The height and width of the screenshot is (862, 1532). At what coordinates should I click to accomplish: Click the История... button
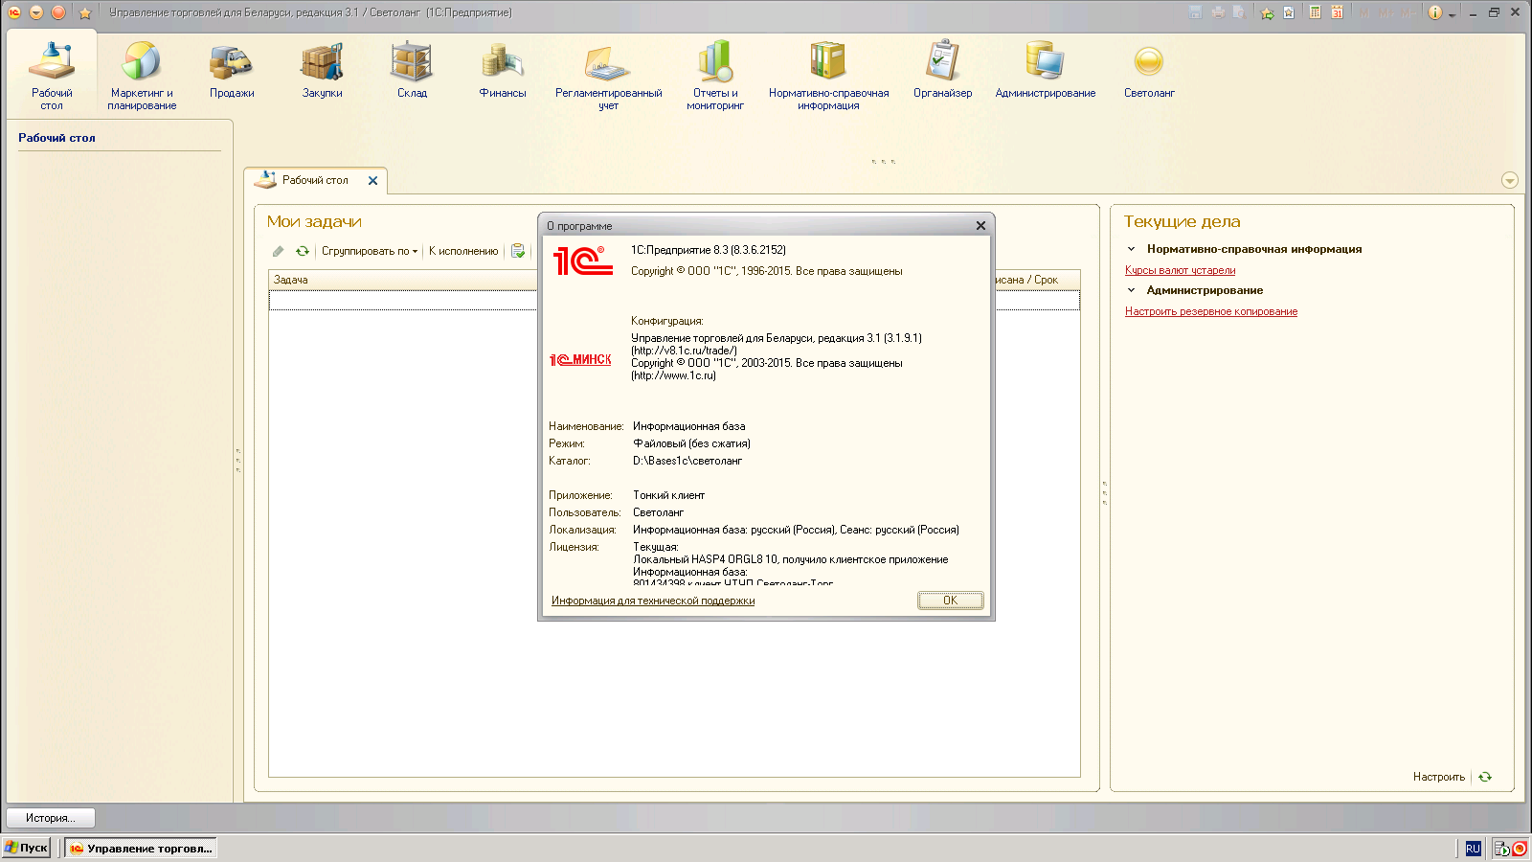pyautogui.click(x=51, y=818)
